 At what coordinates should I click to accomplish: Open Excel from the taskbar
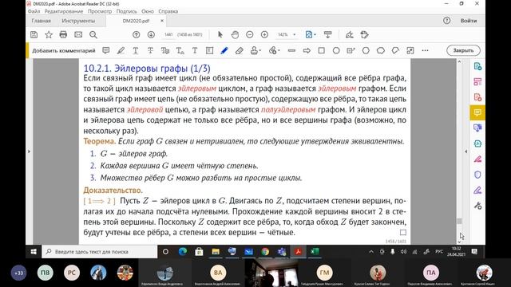point(315,252)
